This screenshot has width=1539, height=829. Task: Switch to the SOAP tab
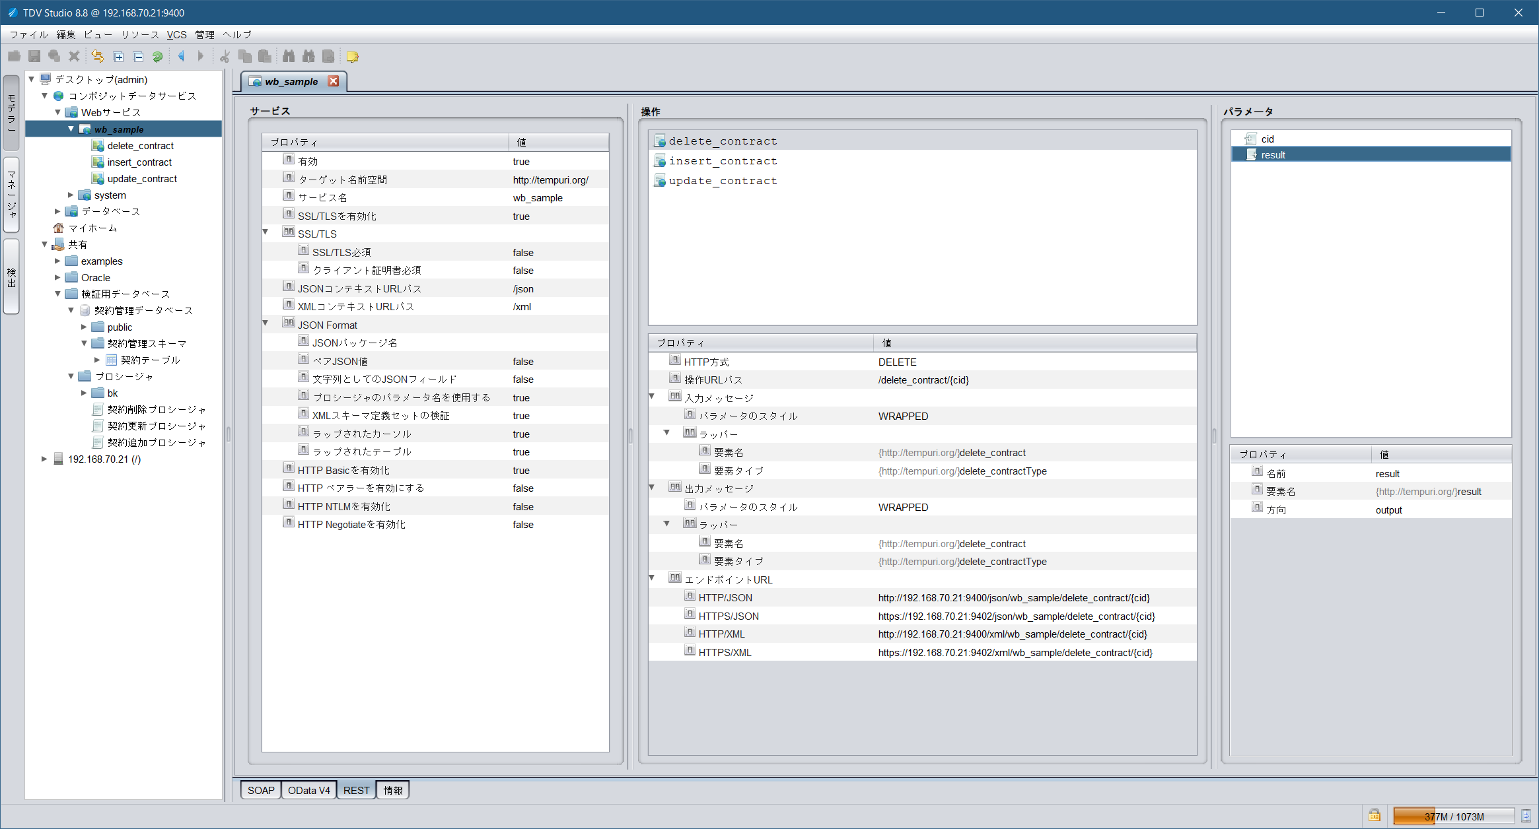pyautogui.click(x=261, y=790)
